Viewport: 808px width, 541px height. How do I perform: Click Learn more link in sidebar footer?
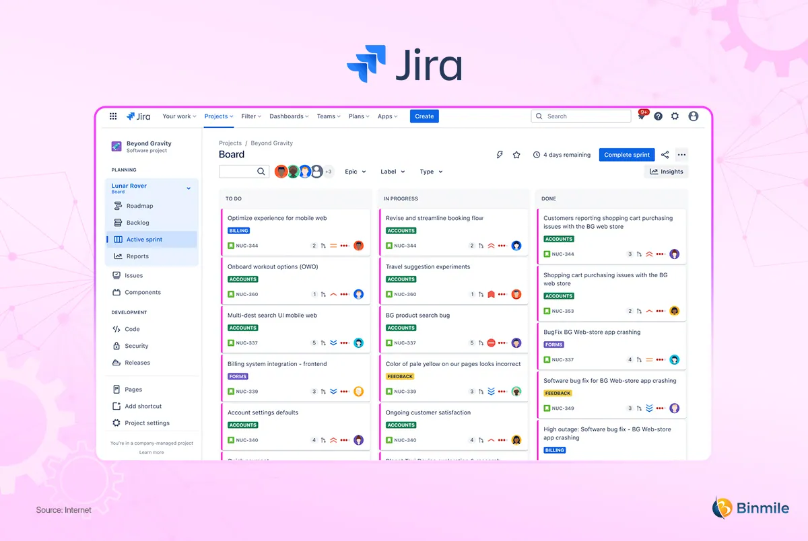151,452
